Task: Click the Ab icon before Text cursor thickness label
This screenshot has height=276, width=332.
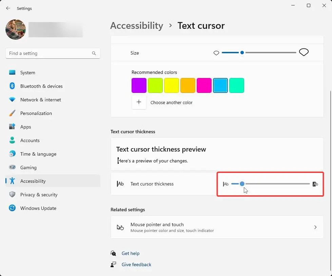Action: click(120, 184)
